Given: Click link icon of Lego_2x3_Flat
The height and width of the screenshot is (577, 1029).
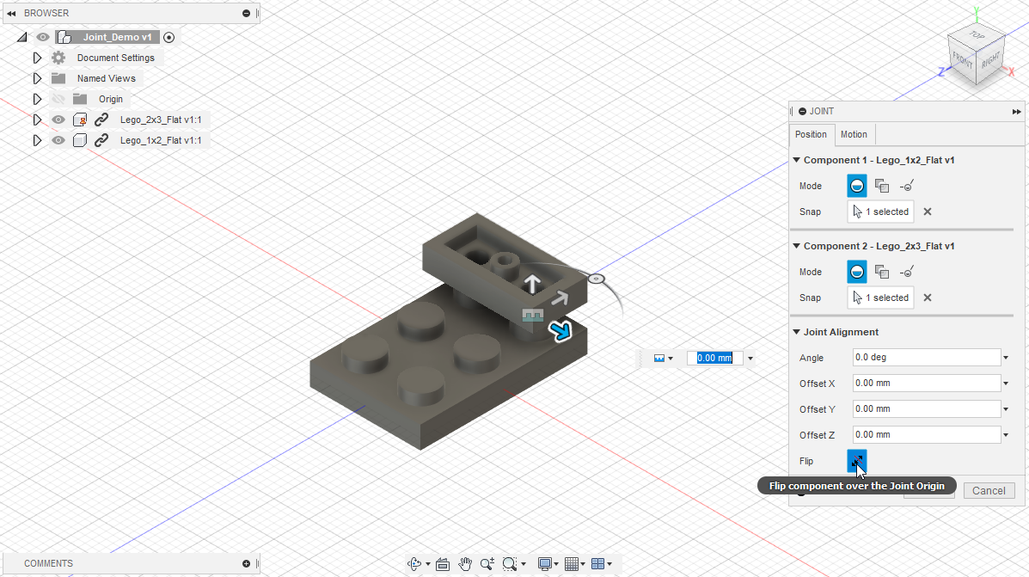Looking at the screenshot, I should (x=101, y=120).
